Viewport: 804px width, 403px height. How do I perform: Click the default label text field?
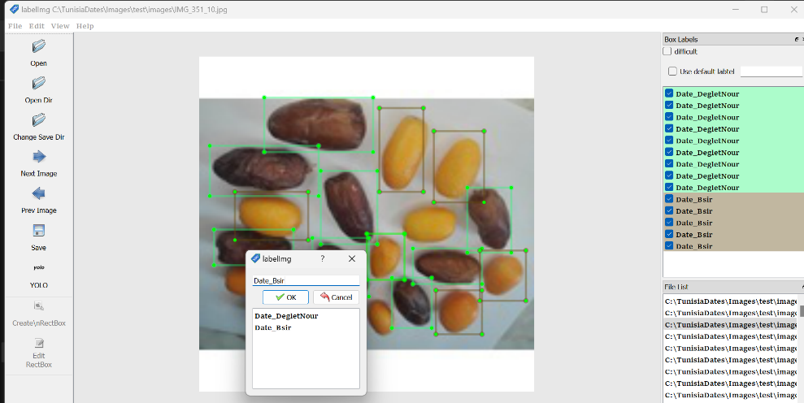point(771,71)
